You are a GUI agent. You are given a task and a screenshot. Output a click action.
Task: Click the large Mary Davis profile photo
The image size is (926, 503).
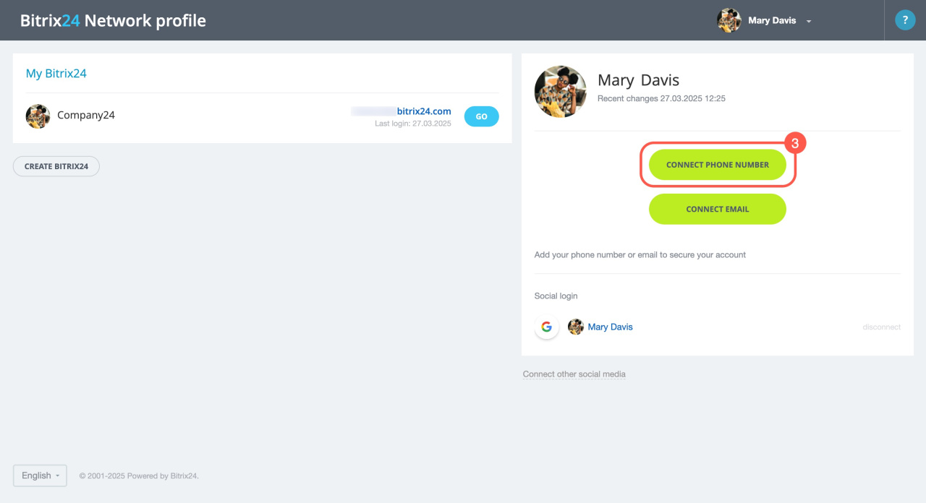click(561, 92)
